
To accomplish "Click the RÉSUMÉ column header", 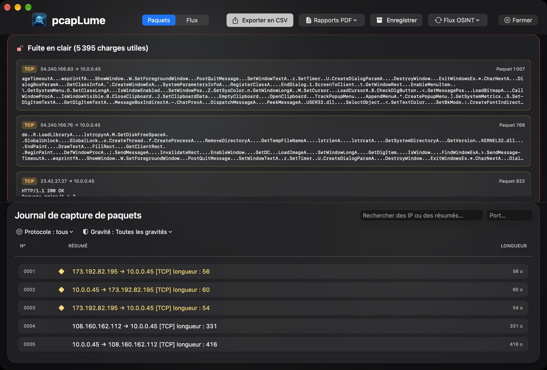I will tap(78, 246).
